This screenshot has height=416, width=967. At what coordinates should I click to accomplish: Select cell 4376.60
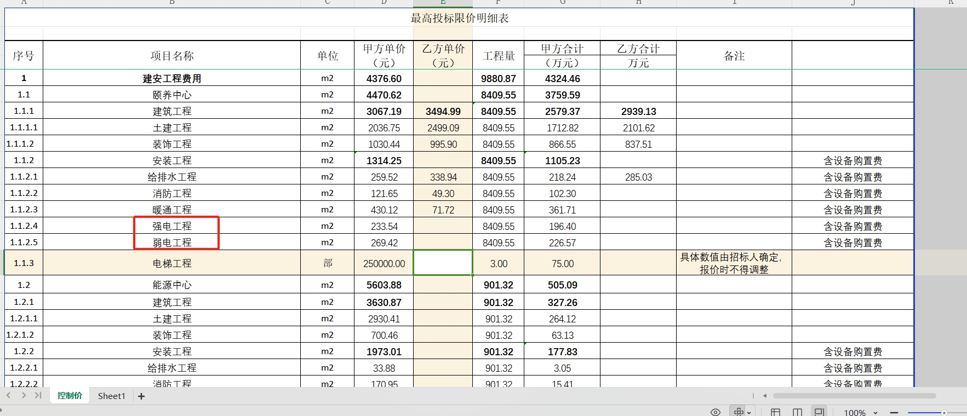coord(384,78)
